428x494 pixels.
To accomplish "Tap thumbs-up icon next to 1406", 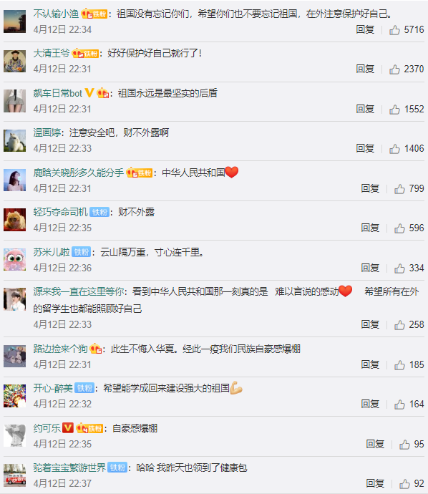I will click(394, 149).
